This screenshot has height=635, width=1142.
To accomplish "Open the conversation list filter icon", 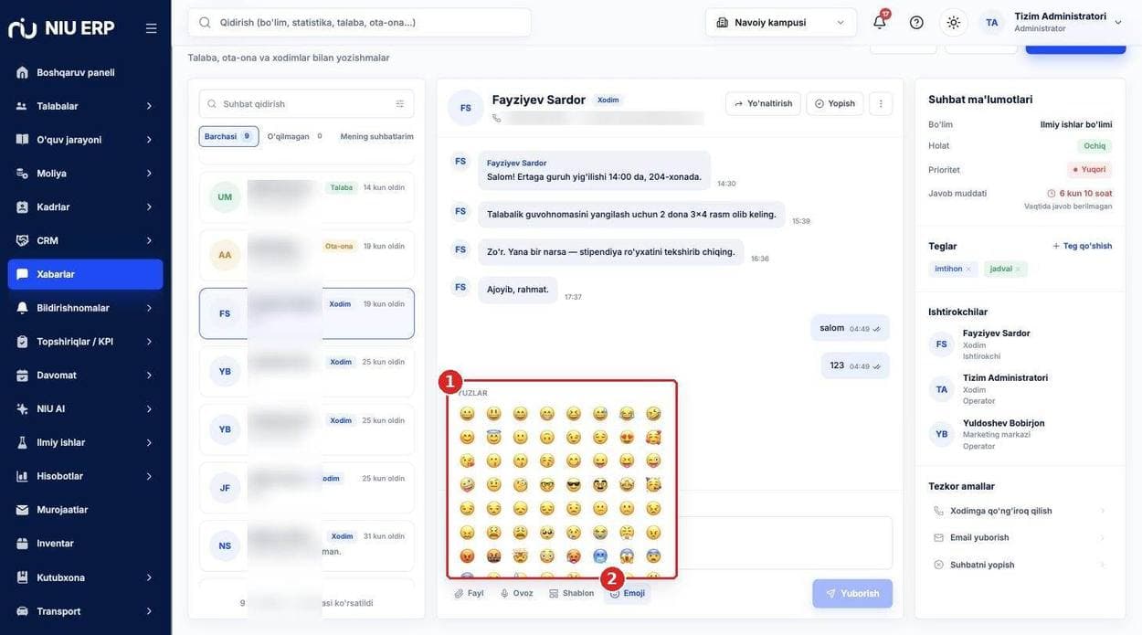I will [399, 104].
